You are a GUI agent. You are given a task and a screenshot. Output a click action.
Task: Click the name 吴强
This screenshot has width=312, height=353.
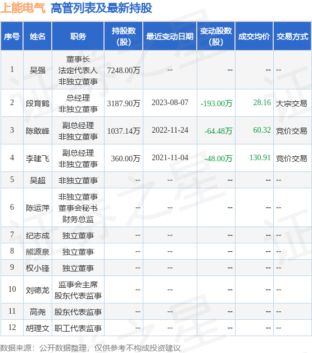click(38, 70)
